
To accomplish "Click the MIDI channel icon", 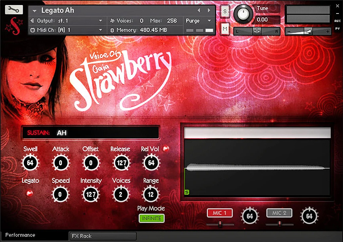I will point(33,30).
